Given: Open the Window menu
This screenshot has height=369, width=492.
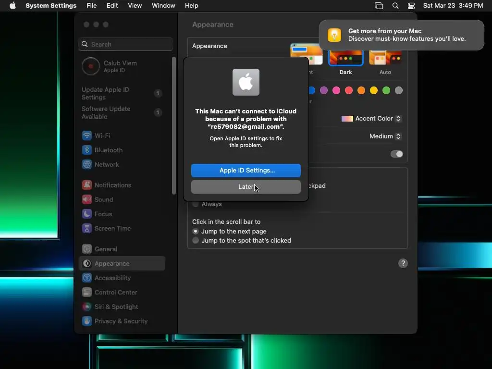Looking at the screenshot, I should (163, 6).
